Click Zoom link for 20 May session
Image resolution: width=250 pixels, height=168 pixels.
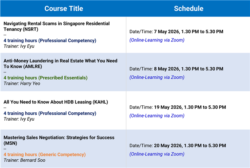click(x=157, y=154)
